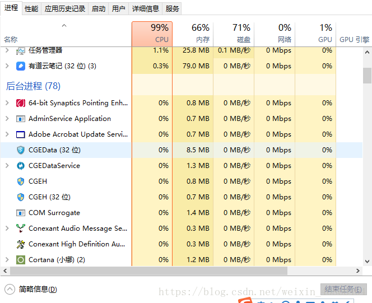Select the COM Surrogate process name
This screenshot has height=303, width=372.
coord(54,213)
